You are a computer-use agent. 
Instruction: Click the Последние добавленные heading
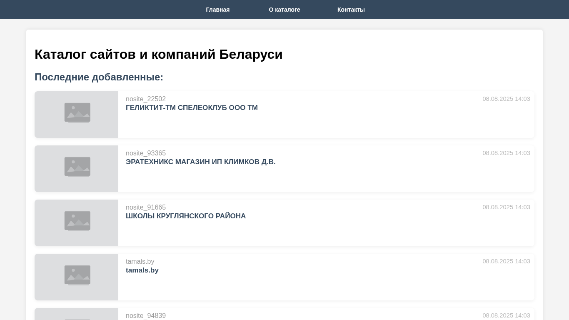pyautogui.click(x=99, y=77)
